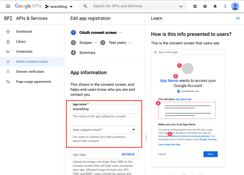Click the Dashboard sidebar icon
Screen dimensions: 244x175
pos(8,32)
